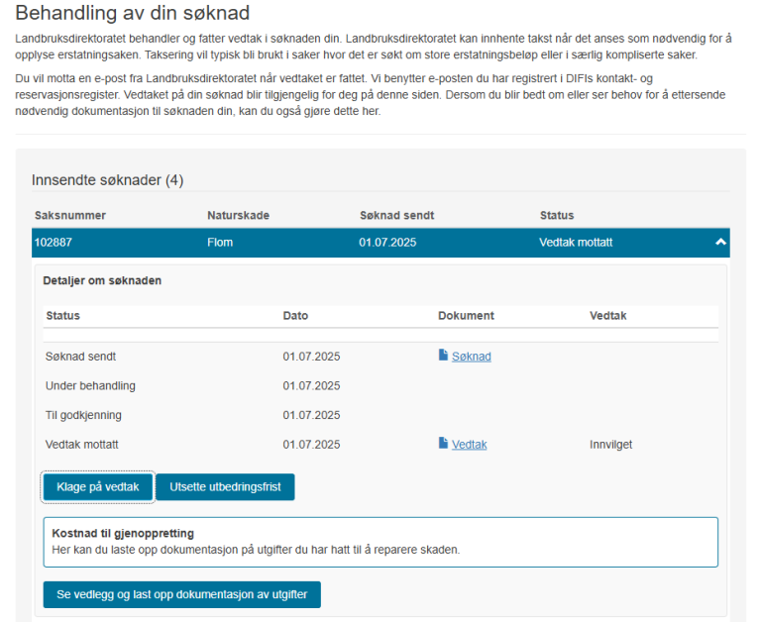
Task: Collapse the expanded application row with the chevron
Action: click(x=720, y=243)
